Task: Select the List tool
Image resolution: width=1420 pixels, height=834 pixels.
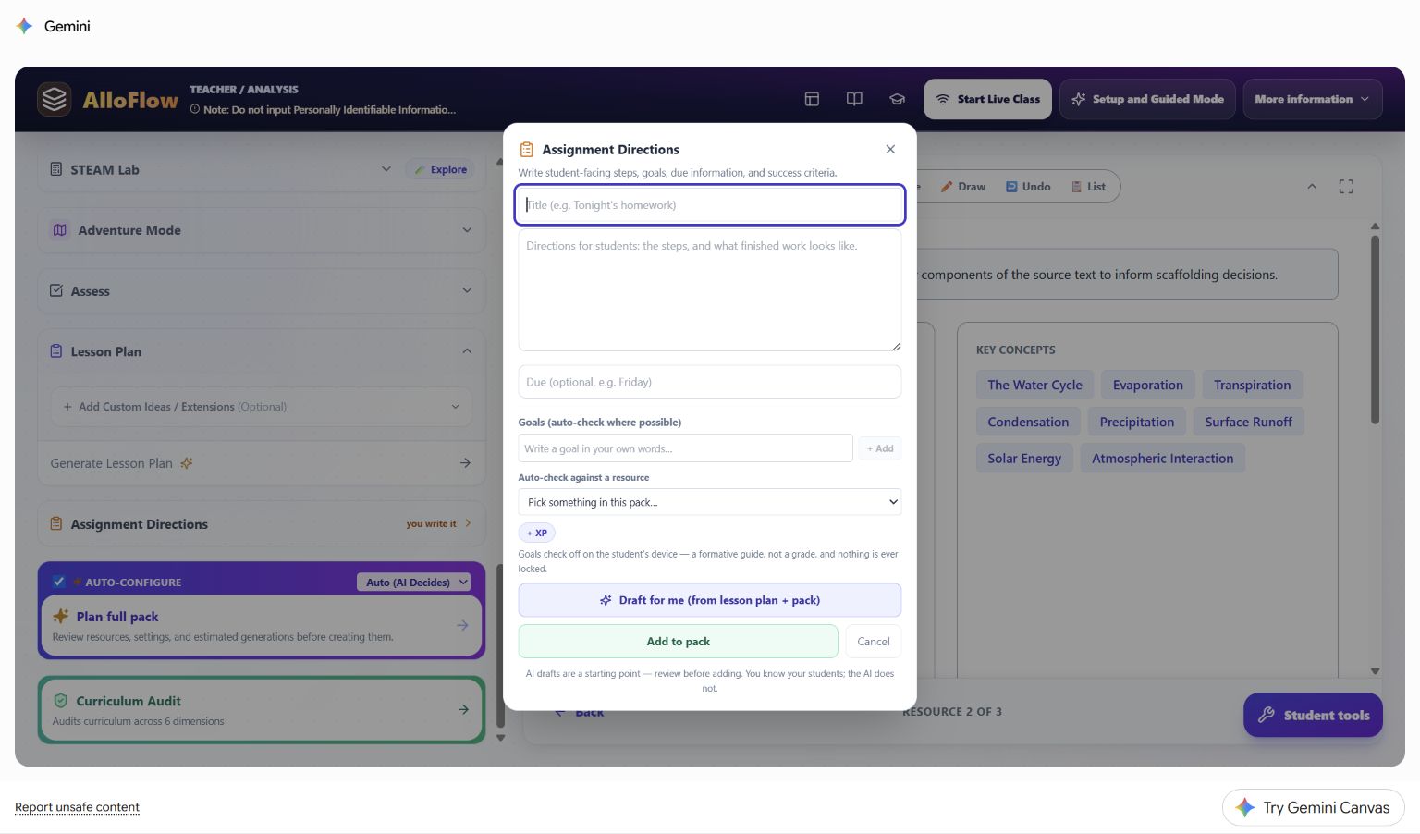Action: click(x=1088, y=187)
